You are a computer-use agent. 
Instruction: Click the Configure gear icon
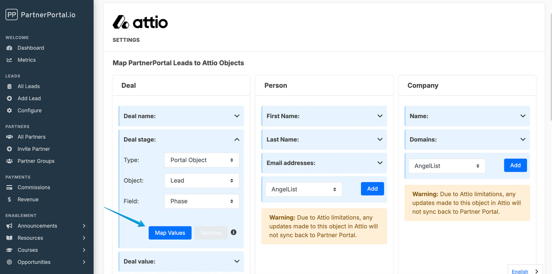[x=9, y=110]
